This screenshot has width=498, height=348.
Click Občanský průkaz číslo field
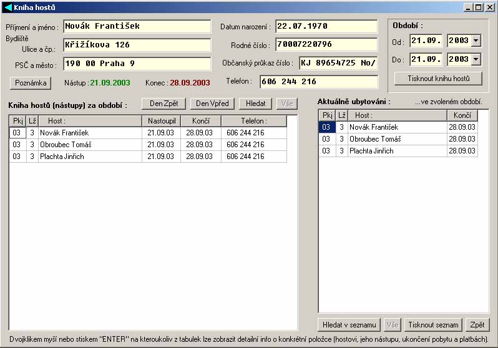(339, 63)
